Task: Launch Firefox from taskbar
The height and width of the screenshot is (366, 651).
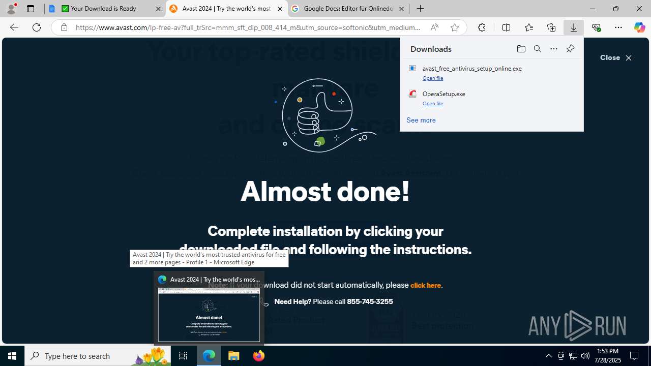Action: point(259,356)
